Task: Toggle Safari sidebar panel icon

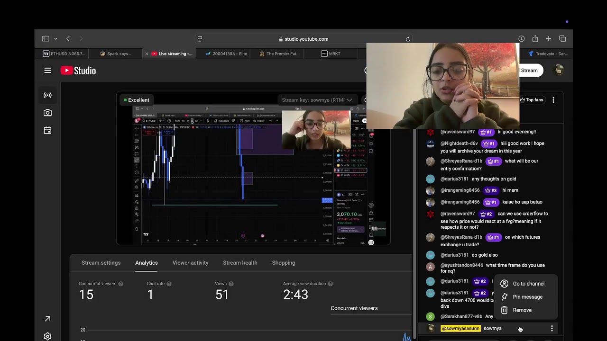Action: tap(46, 39)
